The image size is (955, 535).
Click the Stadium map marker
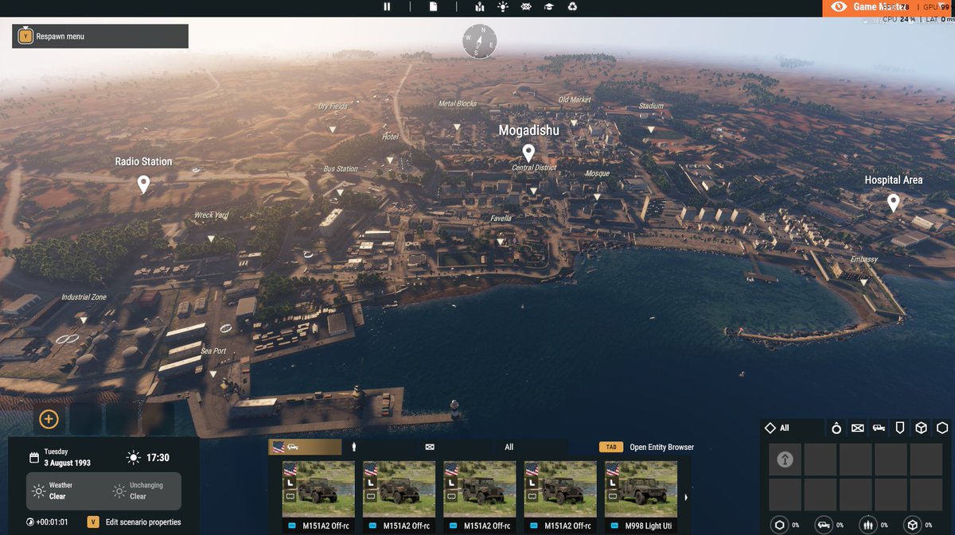coord(650,129)
